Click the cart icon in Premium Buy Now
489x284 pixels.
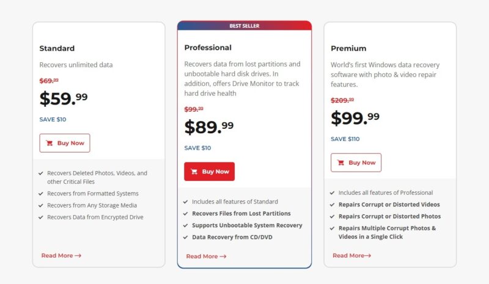pyautogui.click(x=341, y=162)
